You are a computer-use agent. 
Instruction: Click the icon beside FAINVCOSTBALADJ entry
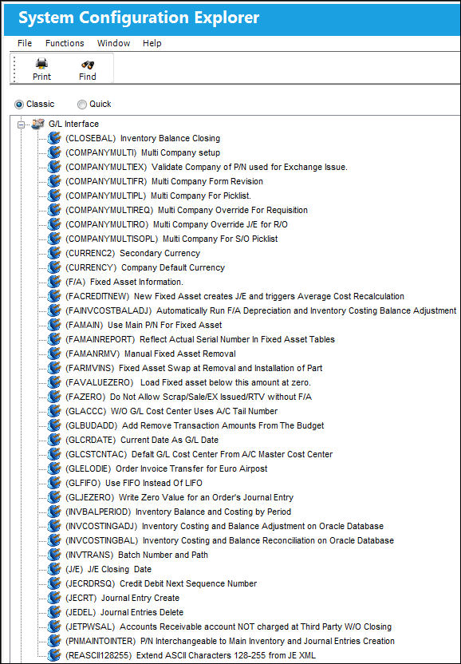click(x=54, y=310)
